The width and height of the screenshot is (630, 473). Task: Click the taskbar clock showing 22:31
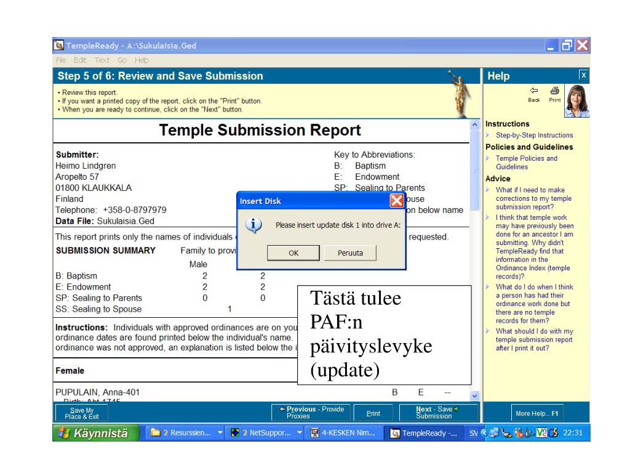[573, 433]
